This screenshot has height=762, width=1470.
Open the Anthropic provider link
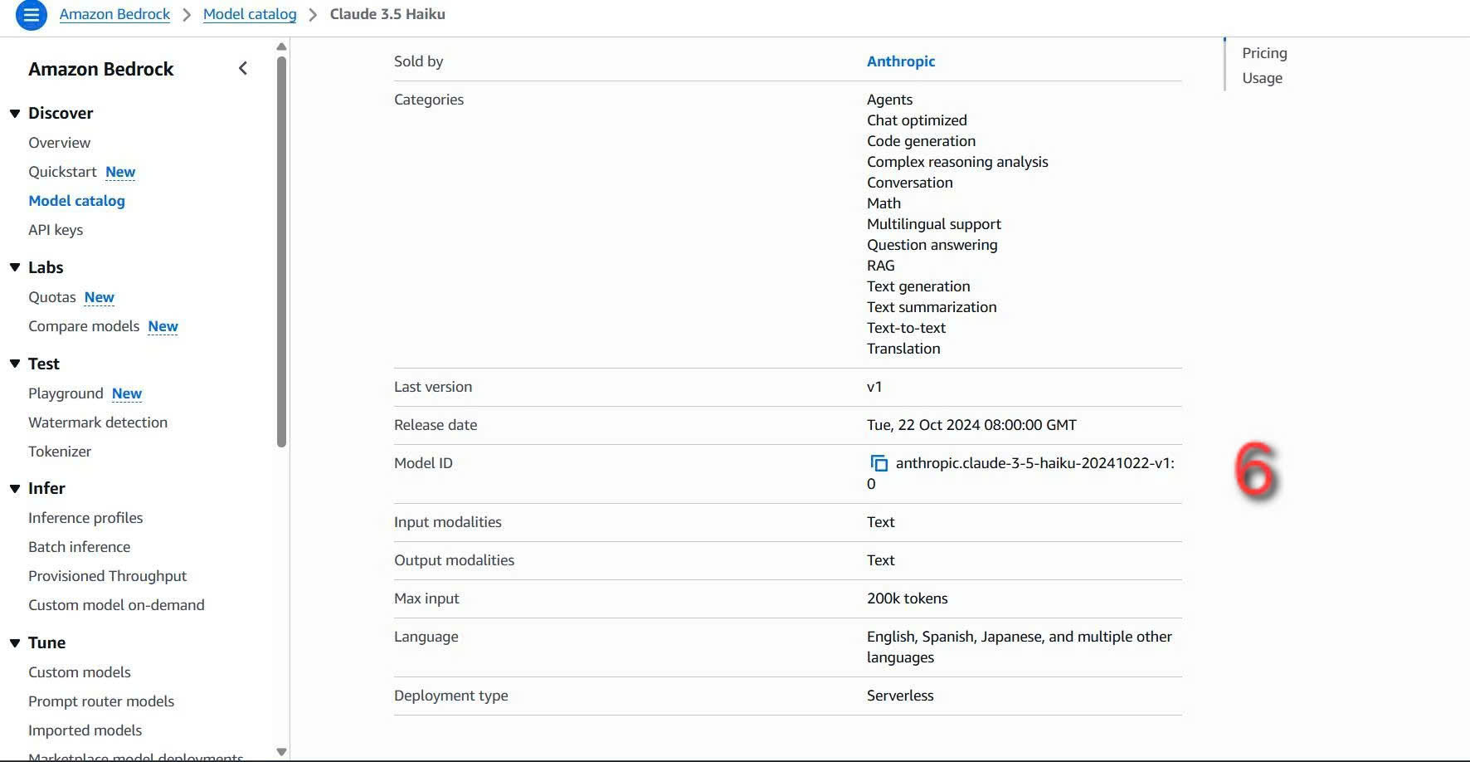click(900, 61)
